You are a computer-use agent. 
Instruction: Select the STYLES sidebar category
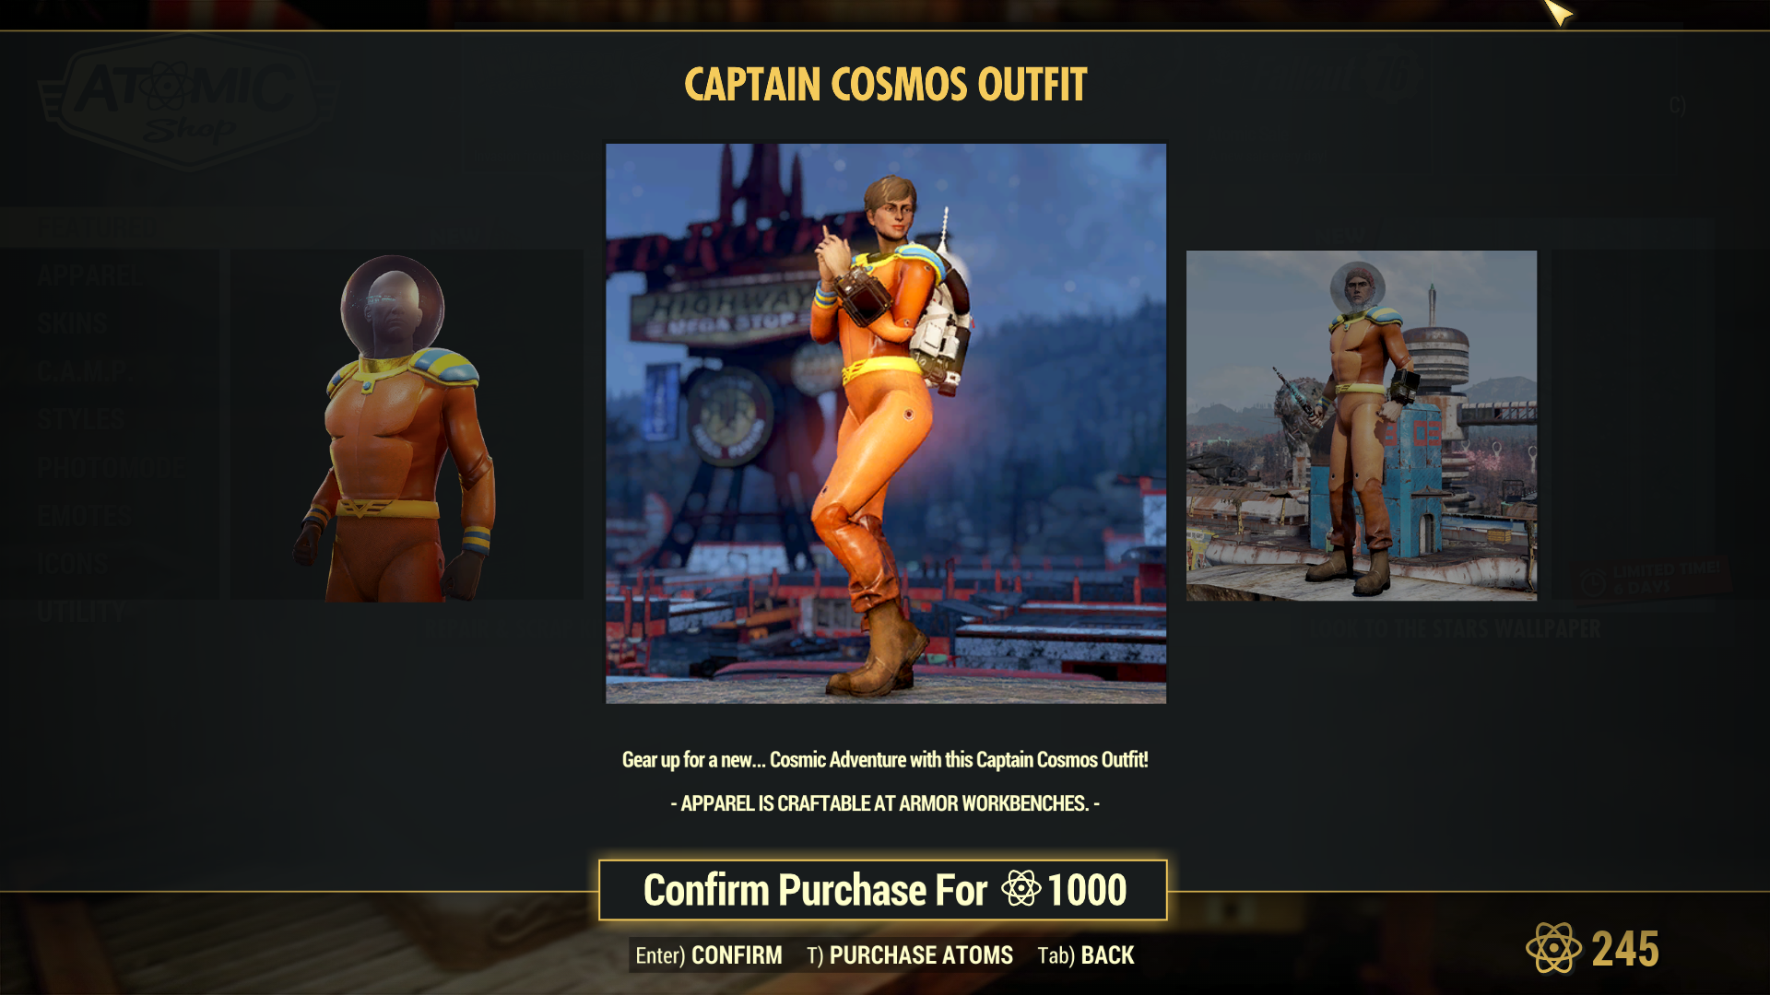80,419
